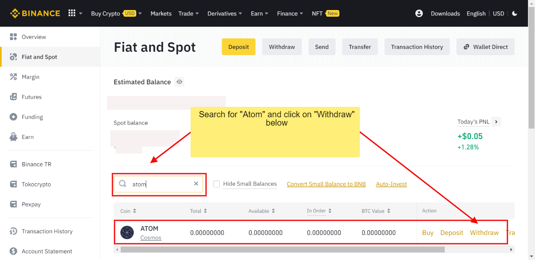The height and width of the screenshot is (260, 535).
Task: Click the Today's PNL label
Action: click(473, 122)
